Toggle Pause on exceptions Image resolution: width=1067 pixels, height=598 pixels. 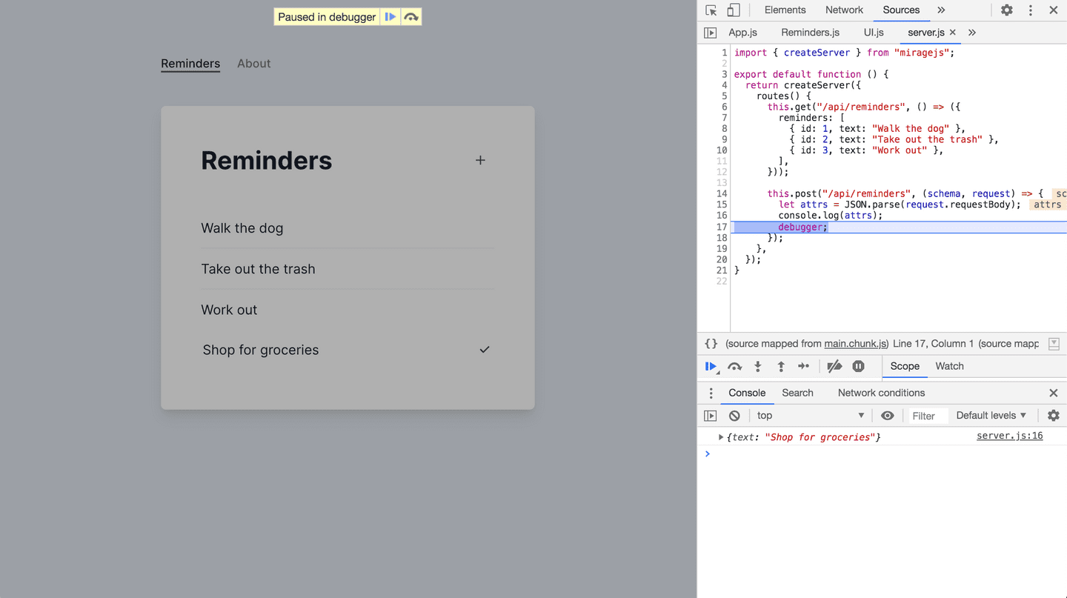[858, 366]
